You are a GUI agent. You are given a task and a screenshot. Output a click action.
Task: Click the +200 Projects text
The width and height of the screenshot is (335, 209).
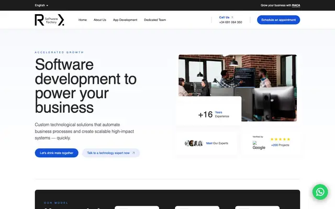tap(280, 145)
